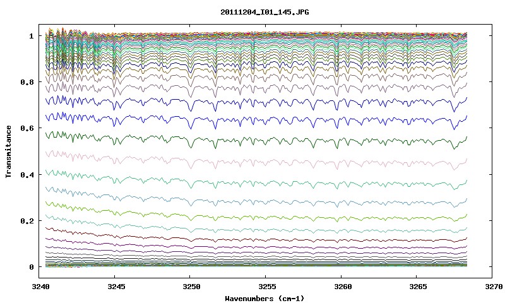Click the 3265 x-axis tick label
The width and height of the screenshot is (505, 303).
pos(417,287)
